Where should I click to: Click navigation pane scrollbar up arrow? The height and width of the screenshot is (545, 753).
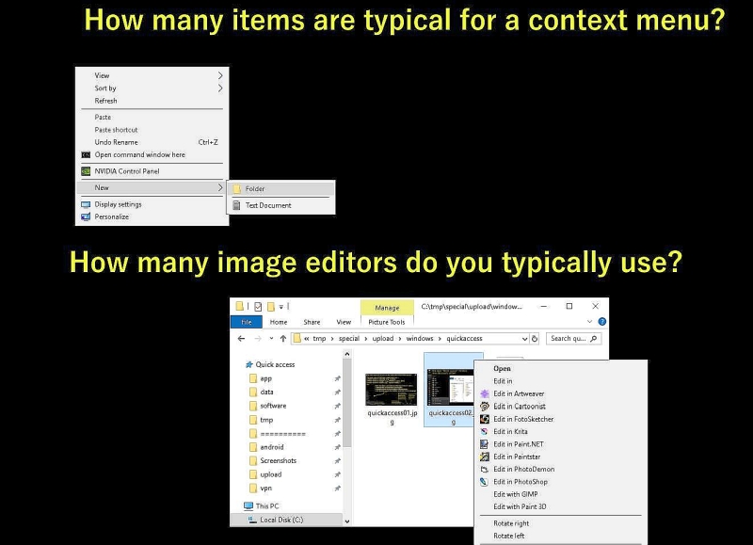coord(347,354)
